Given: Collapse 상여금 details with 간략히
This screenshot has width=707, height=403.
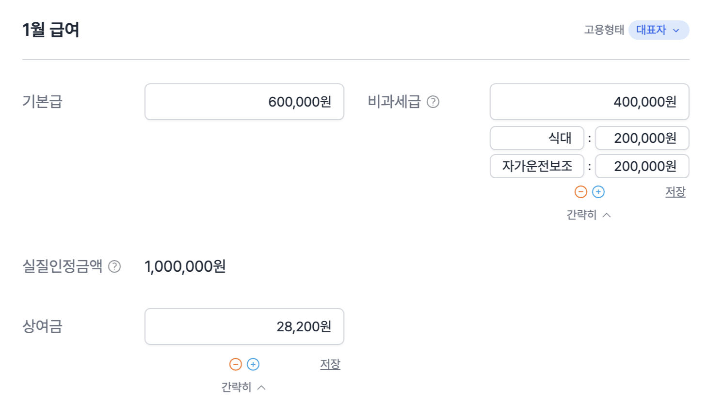Looking at the screenshot, I should [x=243, y=387].
